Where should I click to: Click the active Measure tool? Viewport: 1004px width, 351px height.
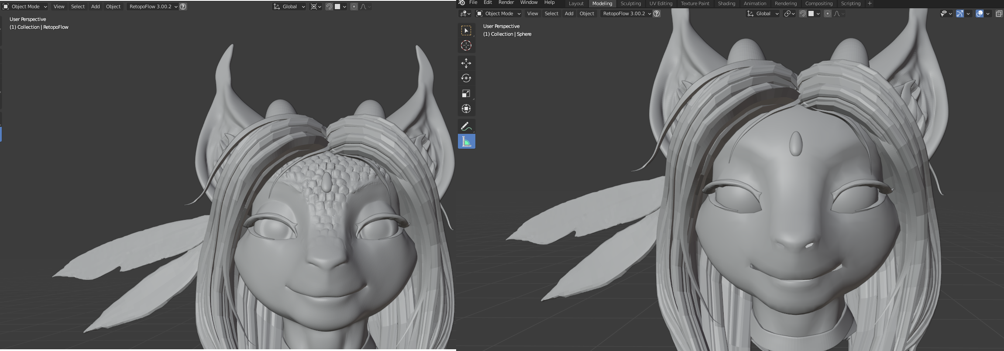click(466, 142)
